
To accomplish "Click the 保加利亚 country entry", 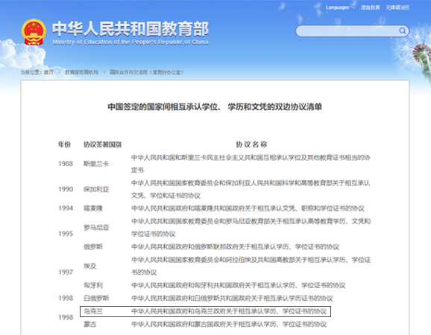I will [x=96, y=189].
